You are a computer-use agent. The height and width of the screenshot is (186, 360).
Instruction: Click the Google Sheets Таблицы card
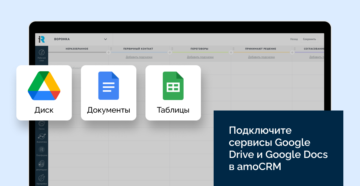click(x=173, y=93)
